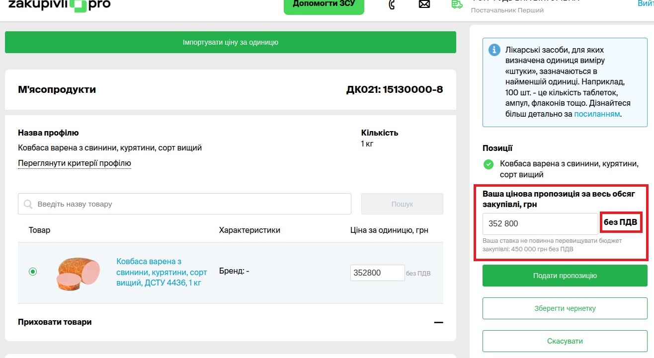Collapse products using the minus icon

coord(438,322)
